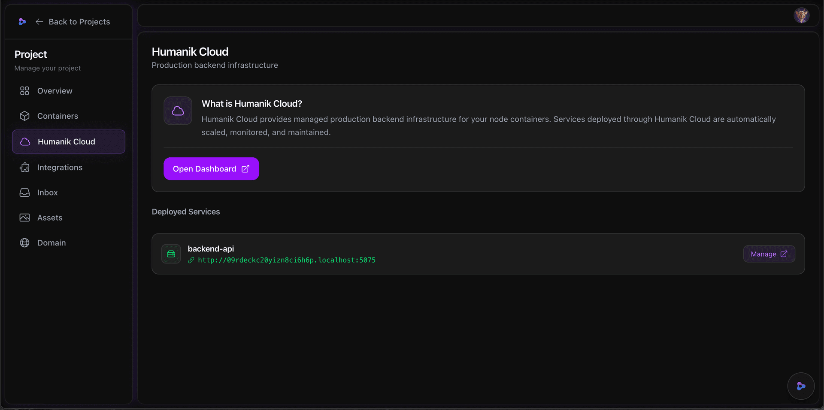Click the user avatar in top-right corner
This screenshot has height=410, width=824.
point(802,15)
